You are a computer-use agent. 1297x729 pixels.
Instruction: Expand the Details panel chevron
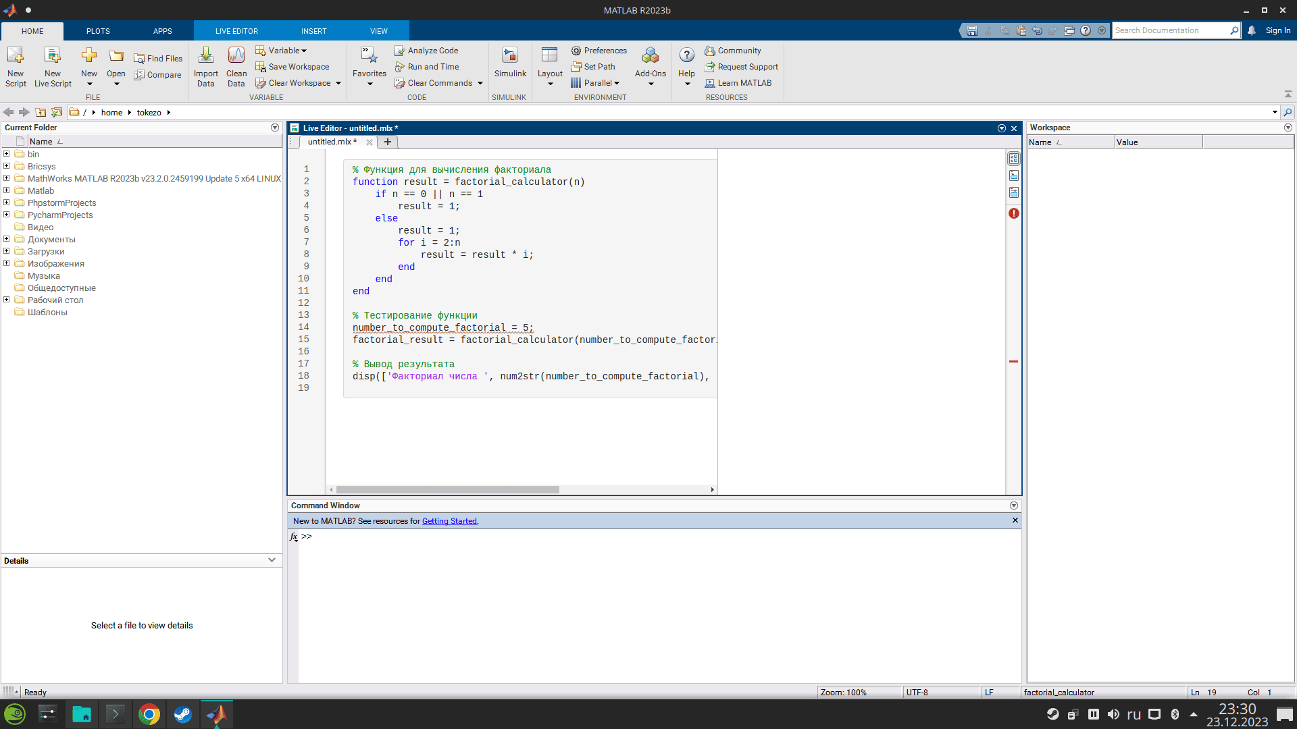click(x=272, y=560)
